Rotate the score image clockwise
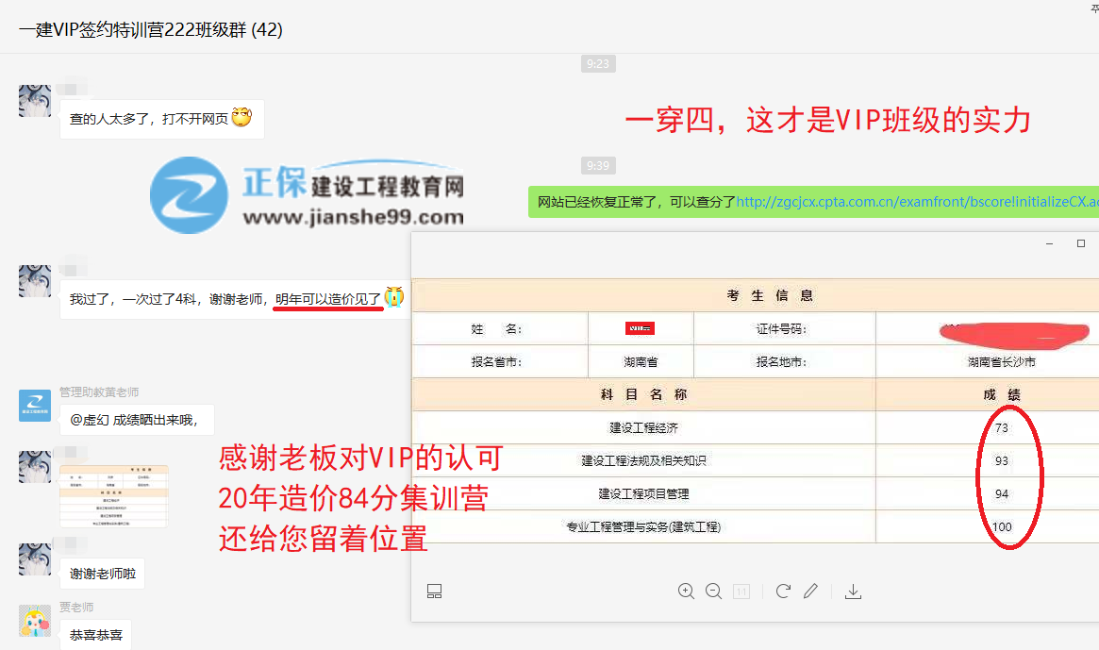This screenshot has width=1099, height=650. (x=783, y=592)
